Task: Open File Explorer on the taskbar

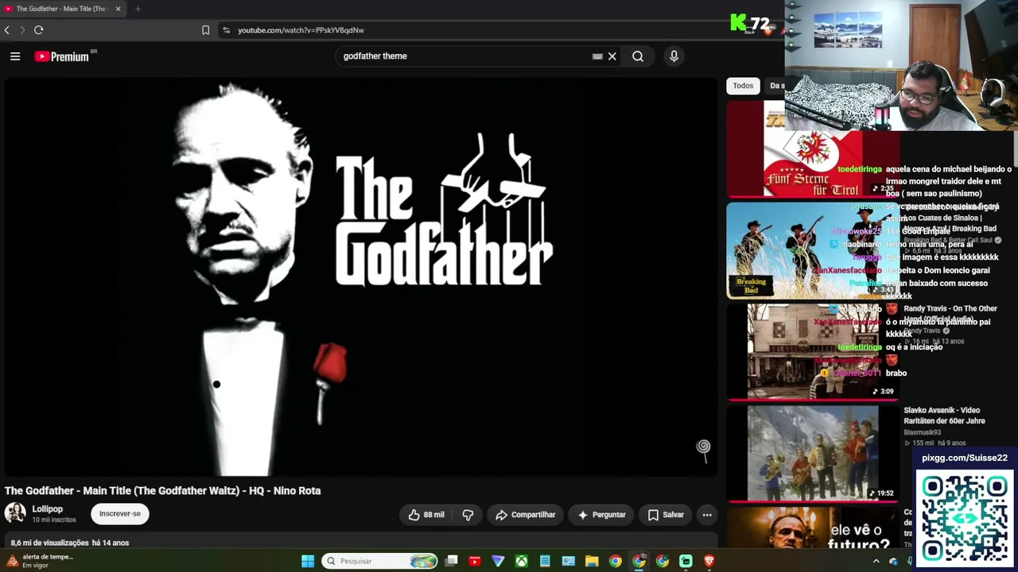Action: pyautogui.click(x=592, y=561)
